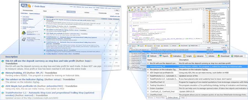Open the Scripts category icon

click(x=184, y=56)
